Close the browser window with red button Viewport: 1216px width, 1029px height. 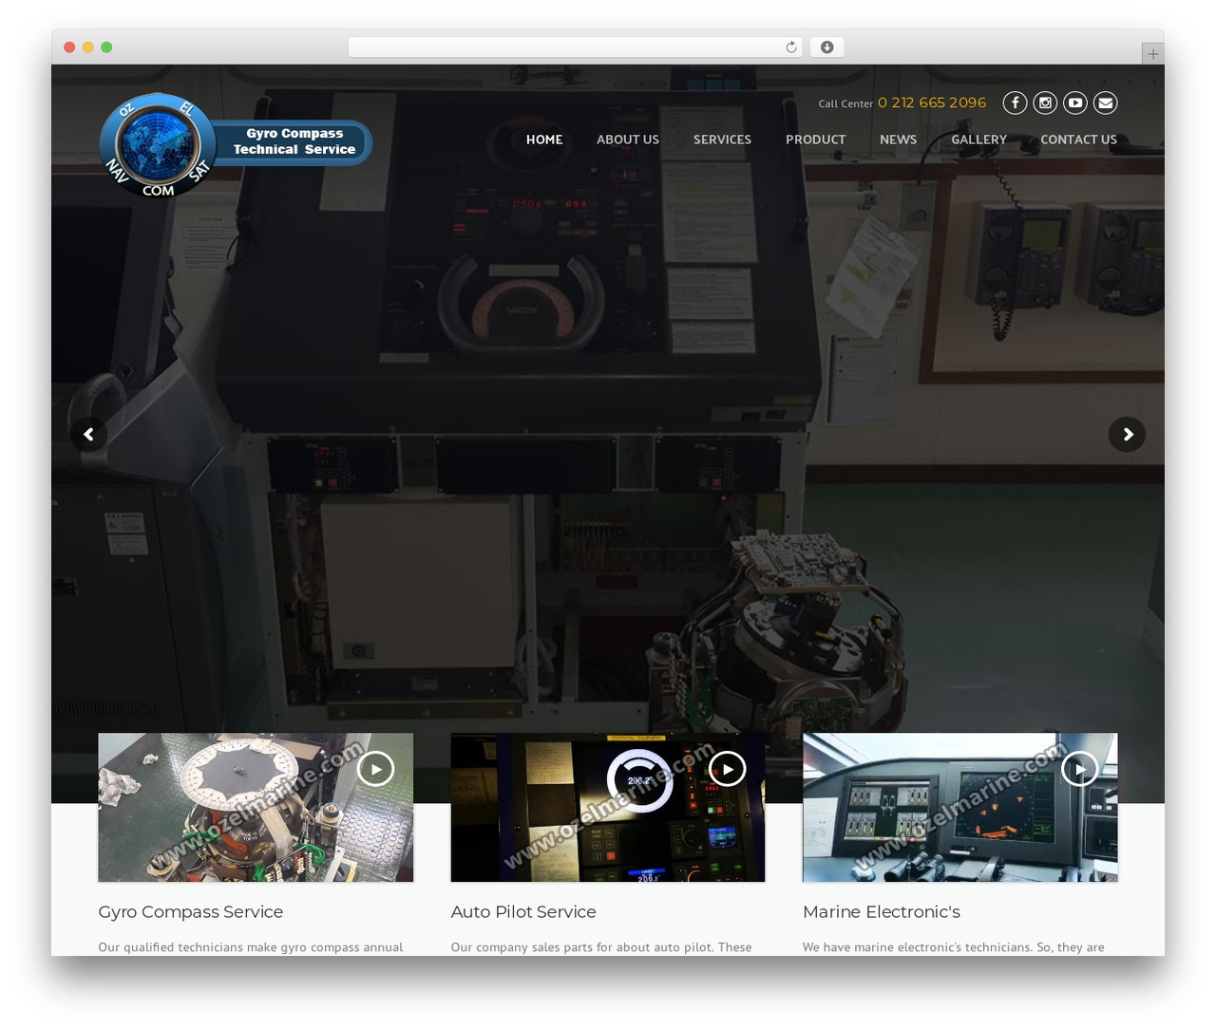[x=69, y=47]
